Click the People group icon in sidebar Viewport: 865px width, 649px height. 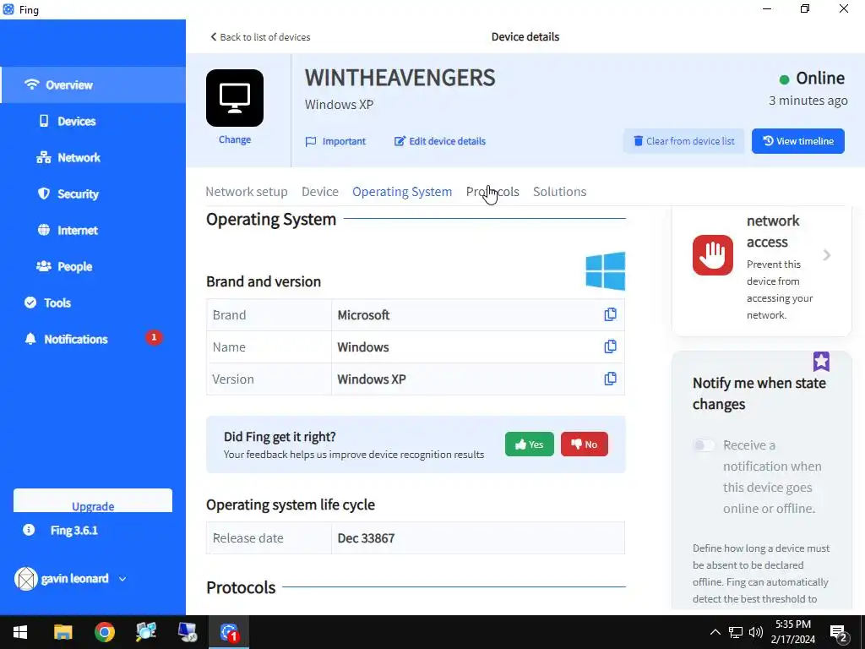44,266
